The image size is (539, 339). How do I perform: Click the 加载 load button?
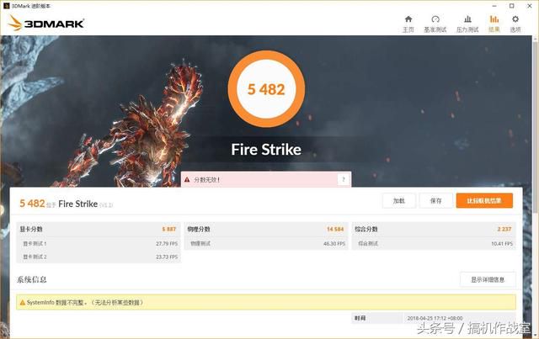tap(398, 200)
